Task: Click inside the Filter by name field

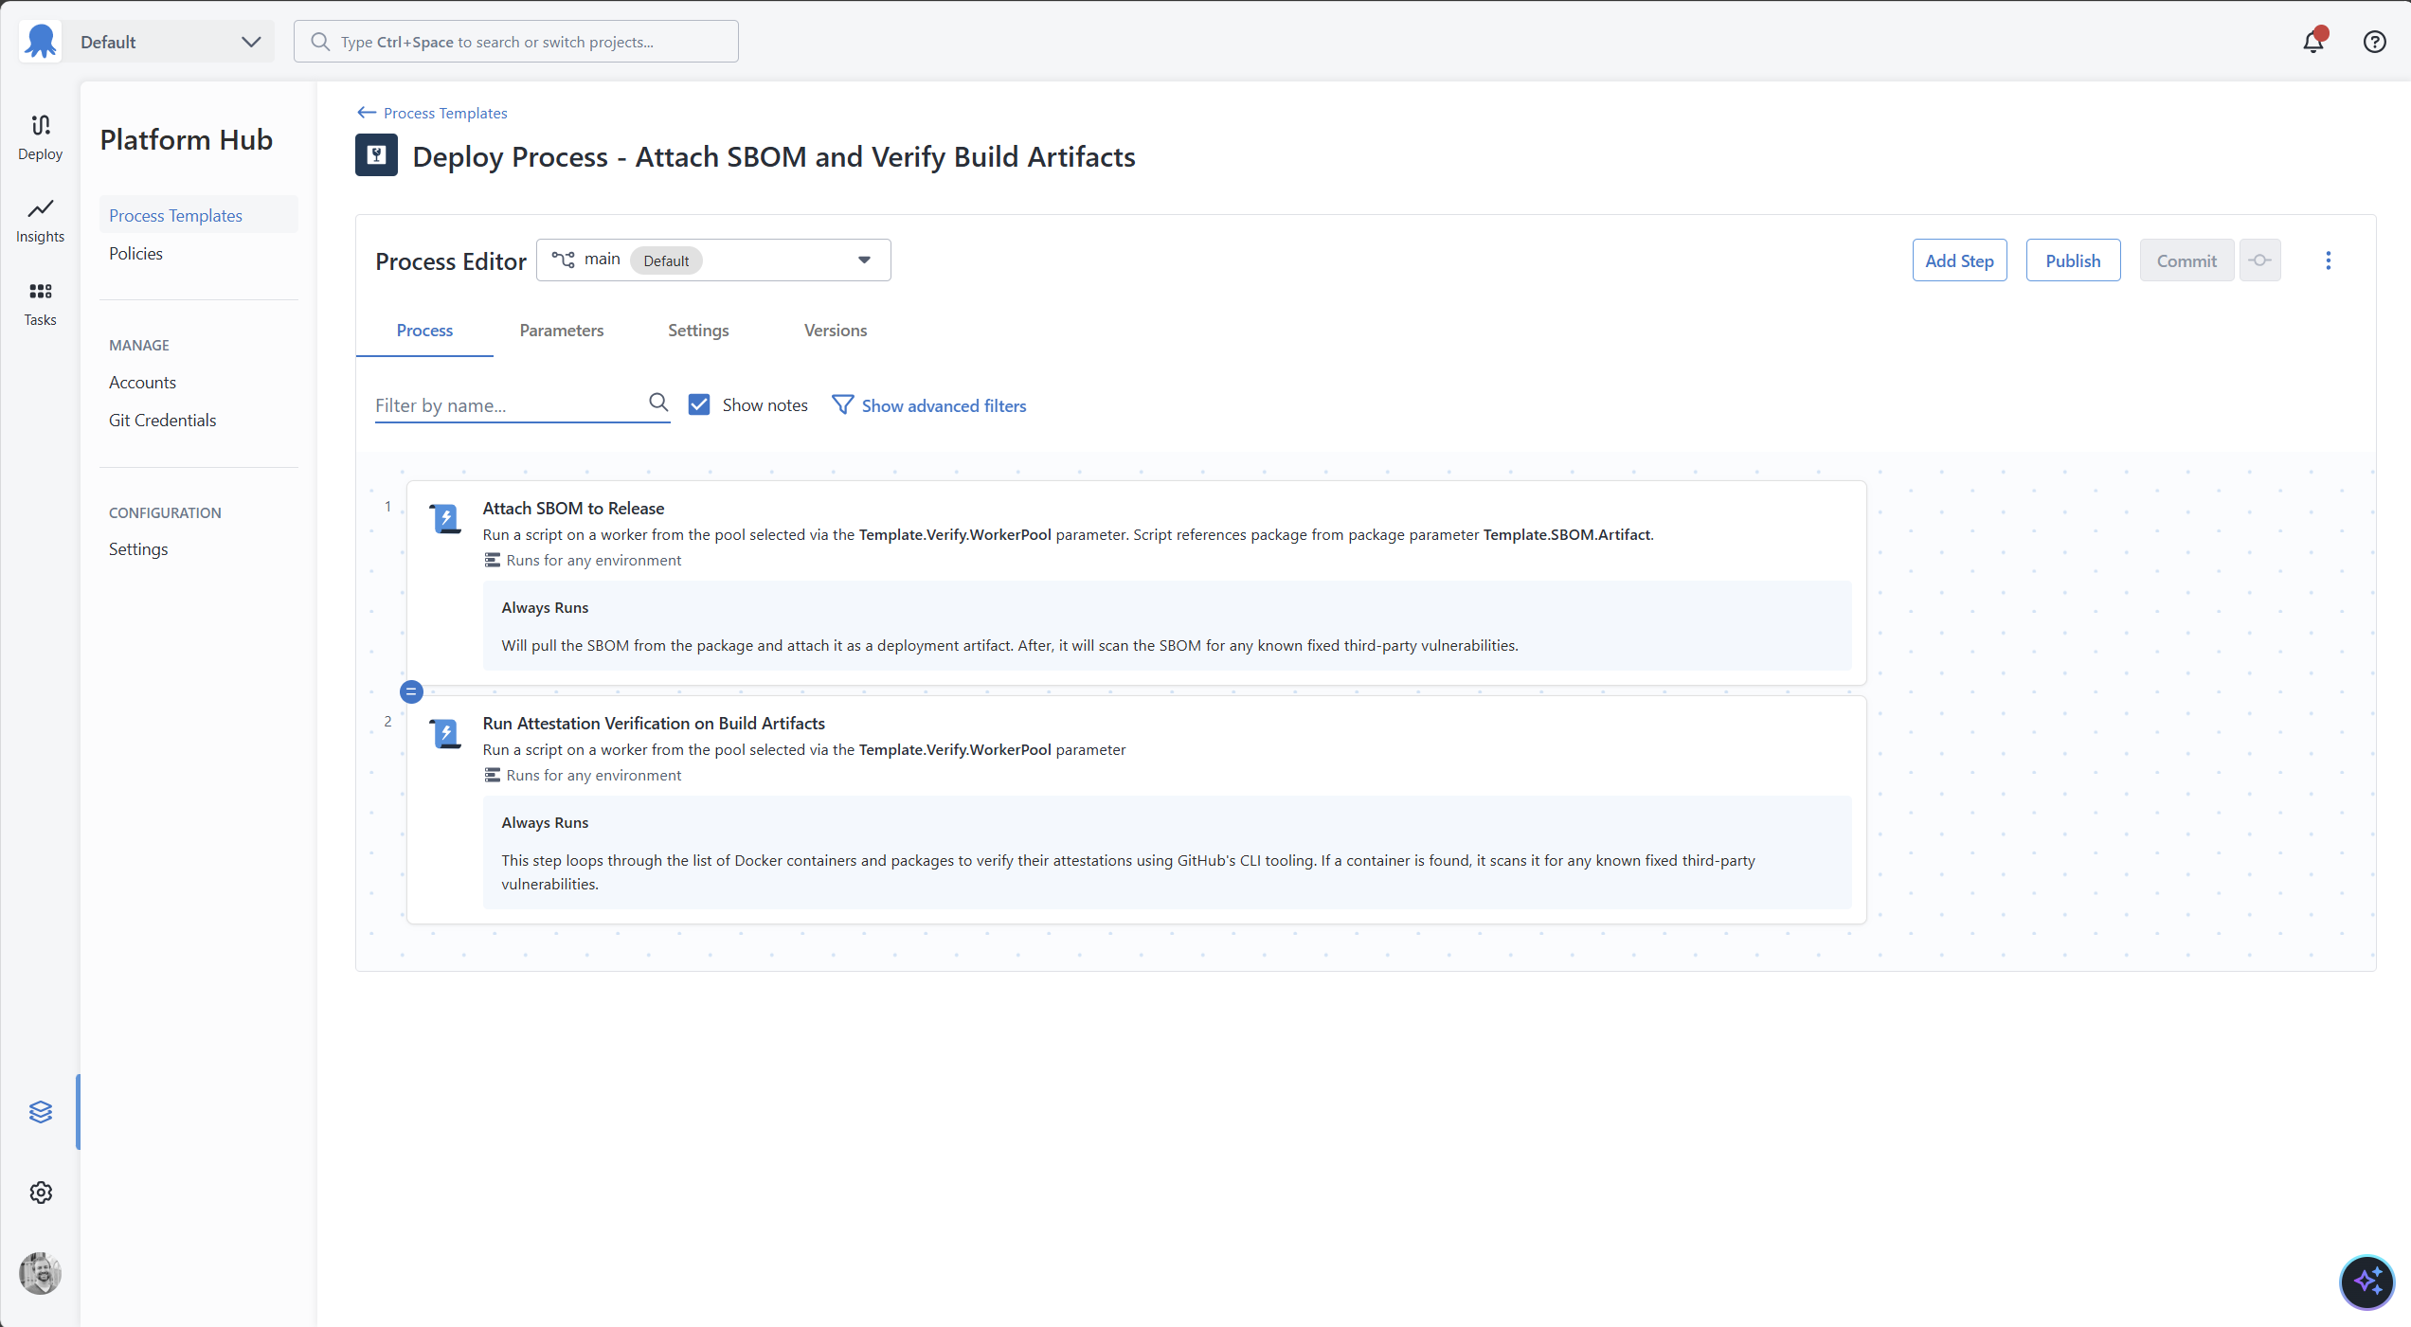Action: pyautogui.click(x=502, y=404)
